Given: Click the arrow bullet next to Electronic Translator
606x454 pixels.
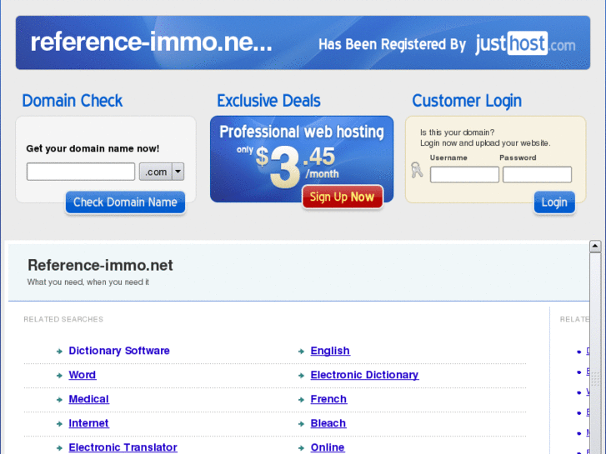Looking at the screenshot, I should pyautogui.click(x=59, y=448).
